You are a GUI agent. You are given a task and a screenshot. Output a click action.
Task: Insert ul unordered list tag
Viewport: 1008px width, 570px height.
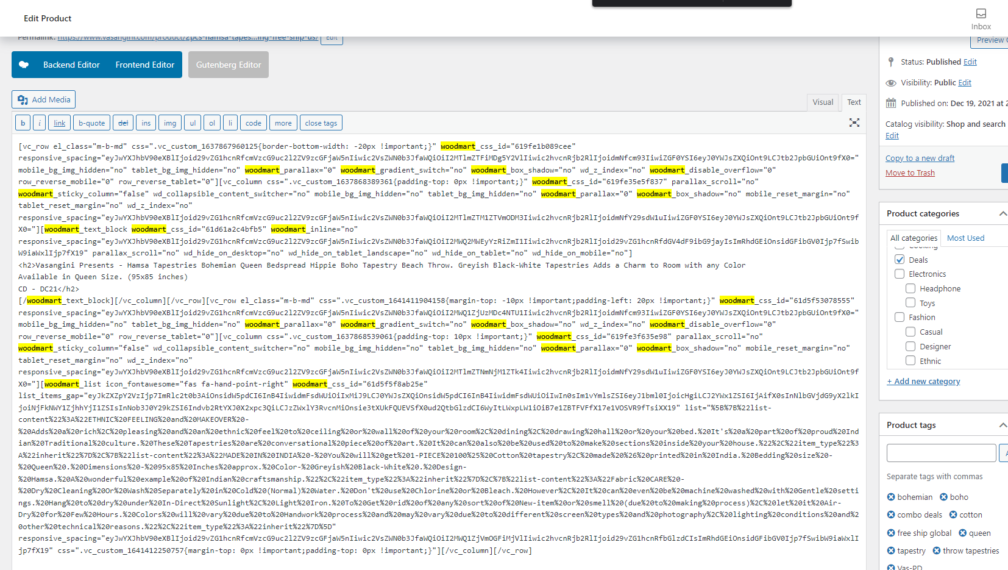pos(193,123)
